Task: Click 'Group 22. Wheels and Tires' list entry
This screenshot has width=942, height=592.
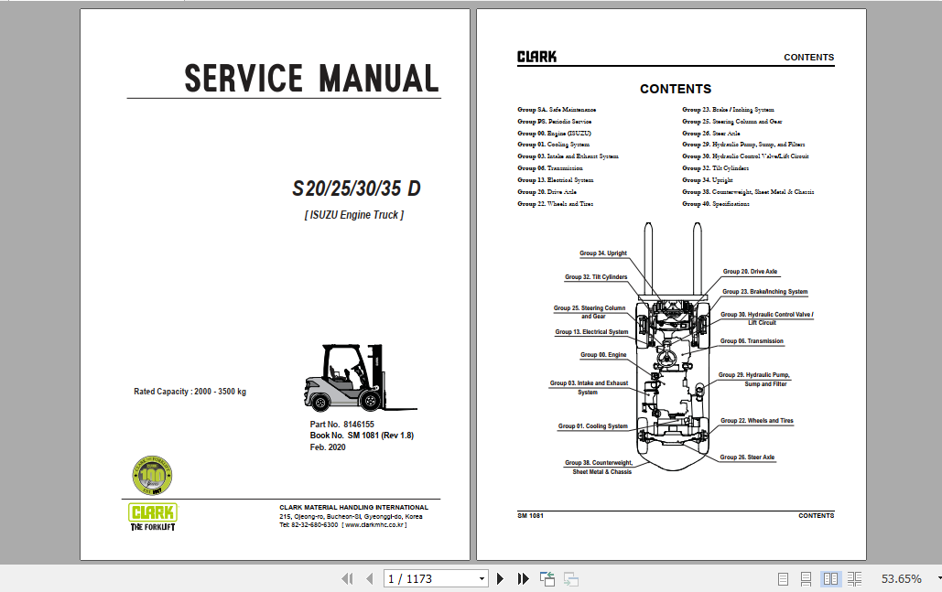Action: pos(555,203)
